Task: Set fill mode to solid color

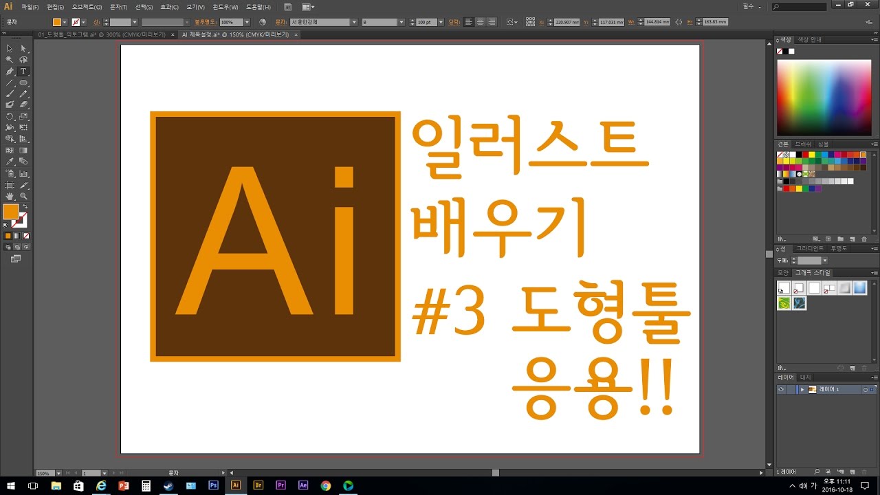Action: coord(8,236)
